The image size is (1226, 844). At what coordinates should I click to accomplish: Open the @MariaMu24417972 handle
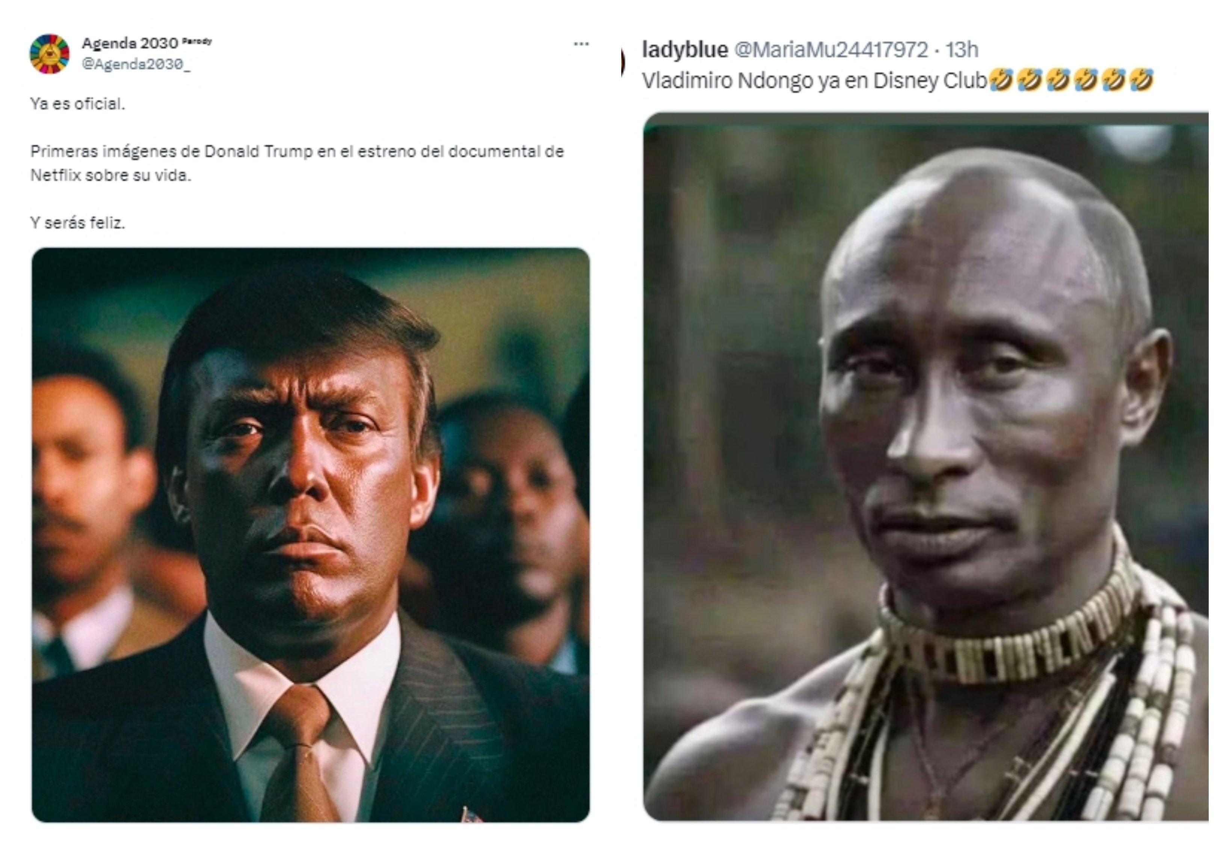point(830,50)
